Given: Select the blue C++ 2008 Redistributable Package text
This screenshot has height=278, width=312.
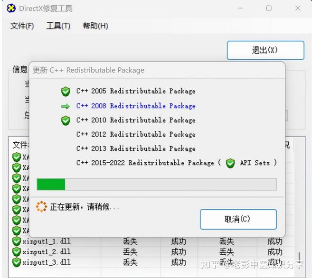Looking at the screenshot, I should click(x=136, y=106).
